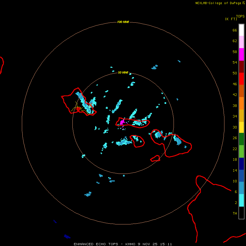The width and height of the screenshot is (246, 246).
Task: Click the legend value 46
Action: coord(235,84)
